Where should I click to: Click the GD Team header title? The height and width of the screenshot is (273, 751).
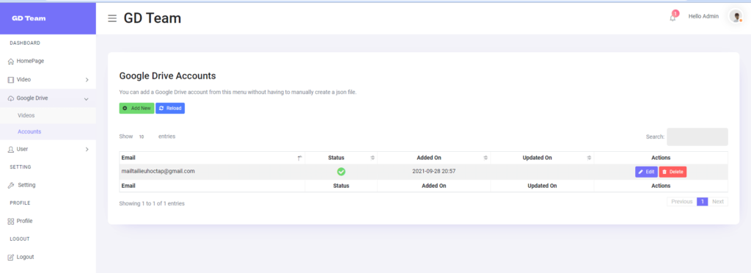point(153,18)
